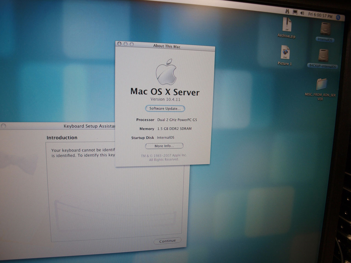Zoom the About This Mac window
The width and height of the screenshot is (351, 263).
pyautogui.click(x=132, y=44)
